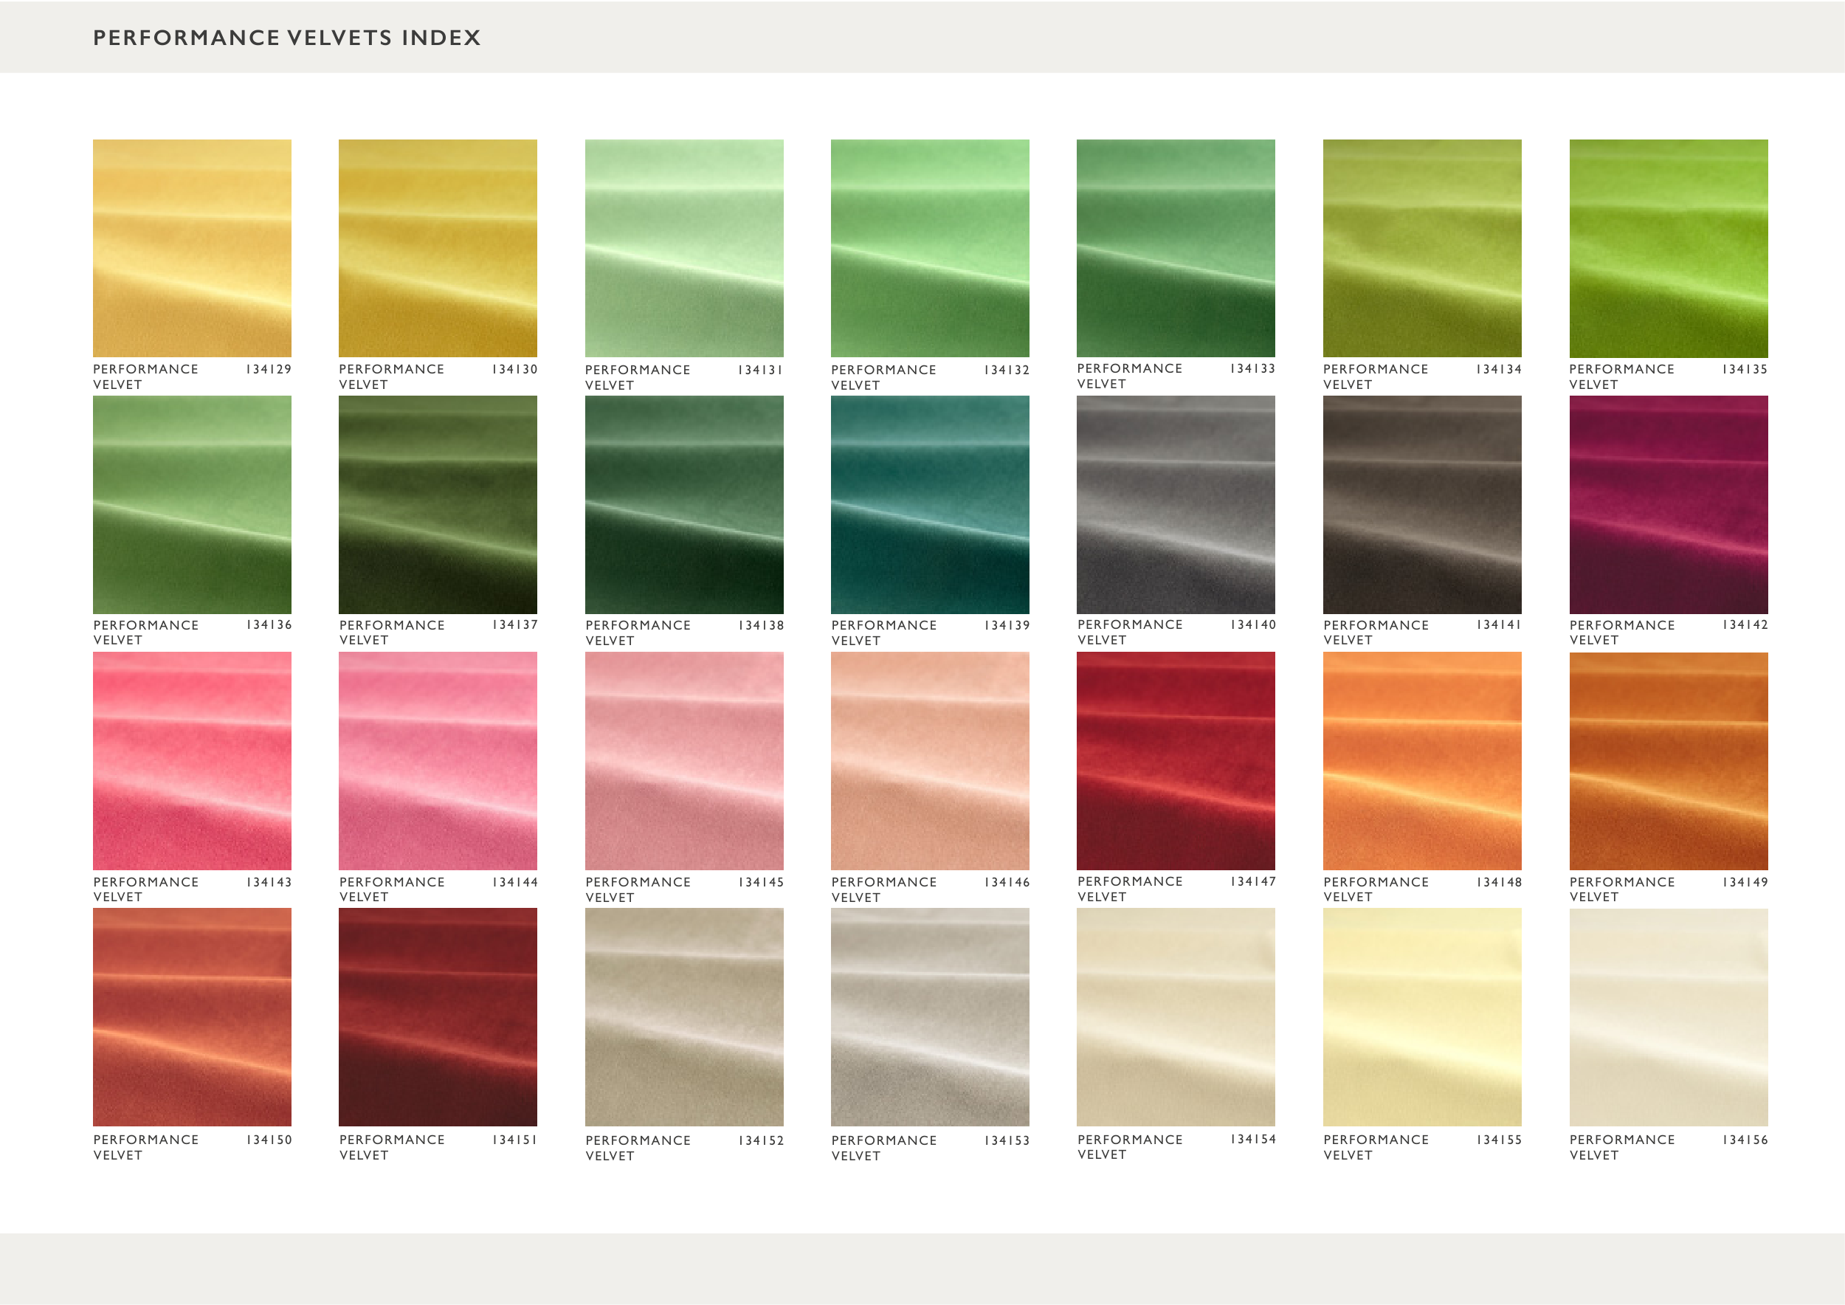Choose the dark green swatch 134133
The width and height of the screenshot is (1845, 1305).
click(1176, 248)
